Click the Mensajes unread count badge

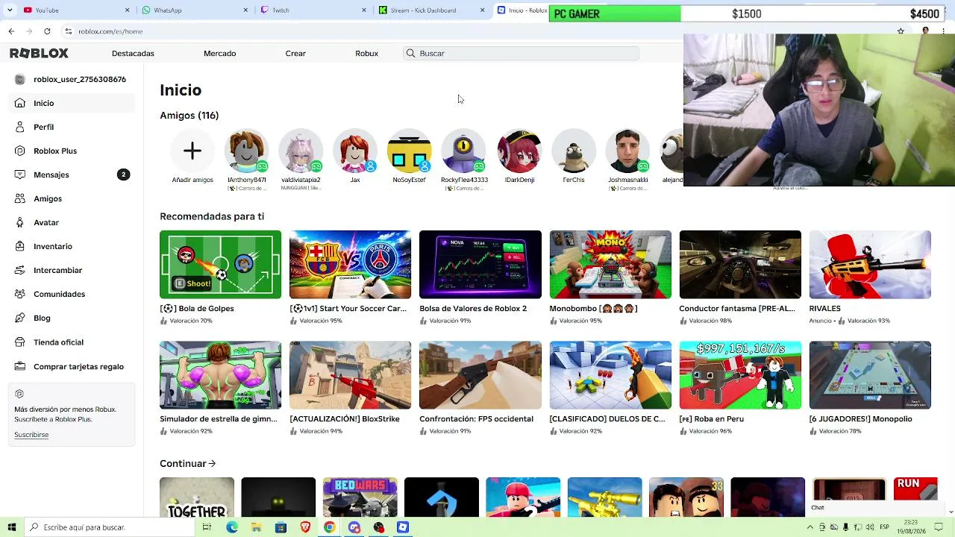123,175
